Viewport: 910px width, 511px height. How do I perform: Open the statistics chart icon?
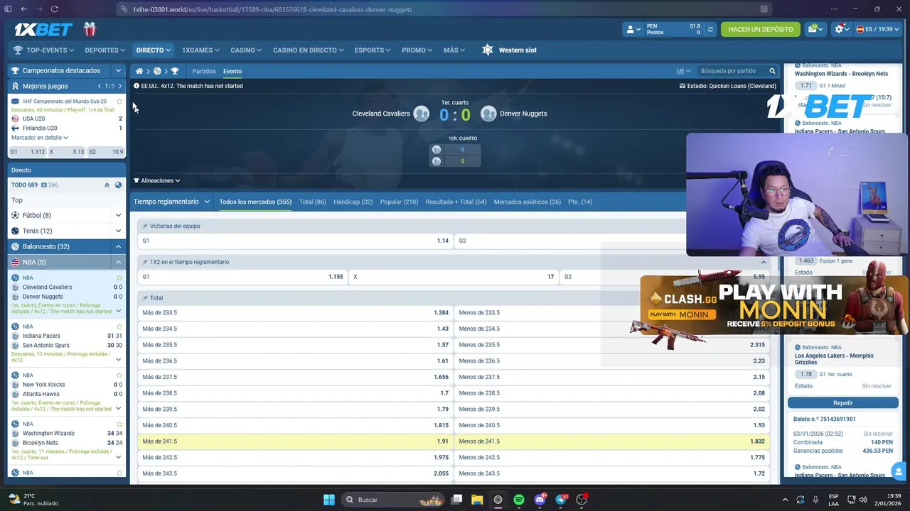pyautogui.click(x=683, y=71)
